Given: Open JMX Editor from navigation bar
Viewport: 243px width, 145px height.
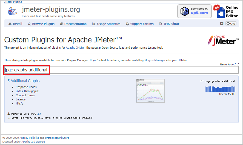Looking at the screenshot, I should coord(169,24).
